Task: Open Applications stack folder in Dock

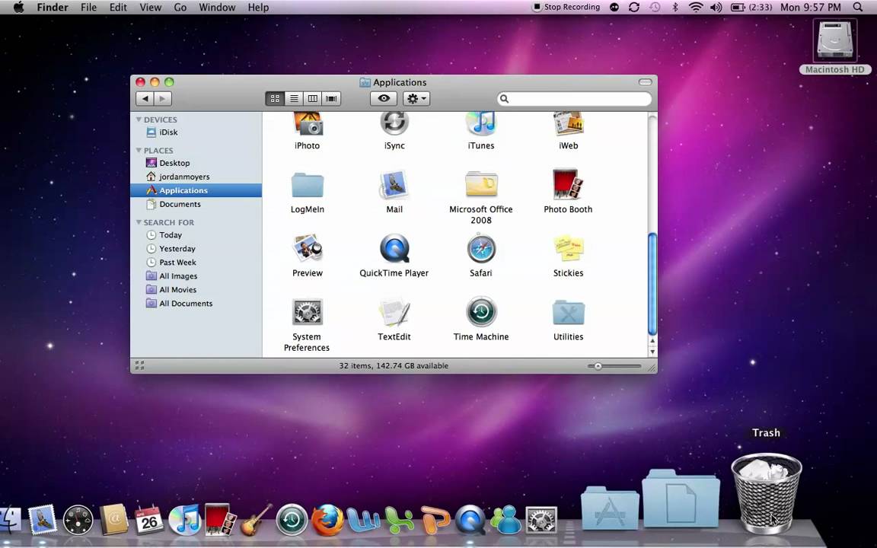Action: 610,508
